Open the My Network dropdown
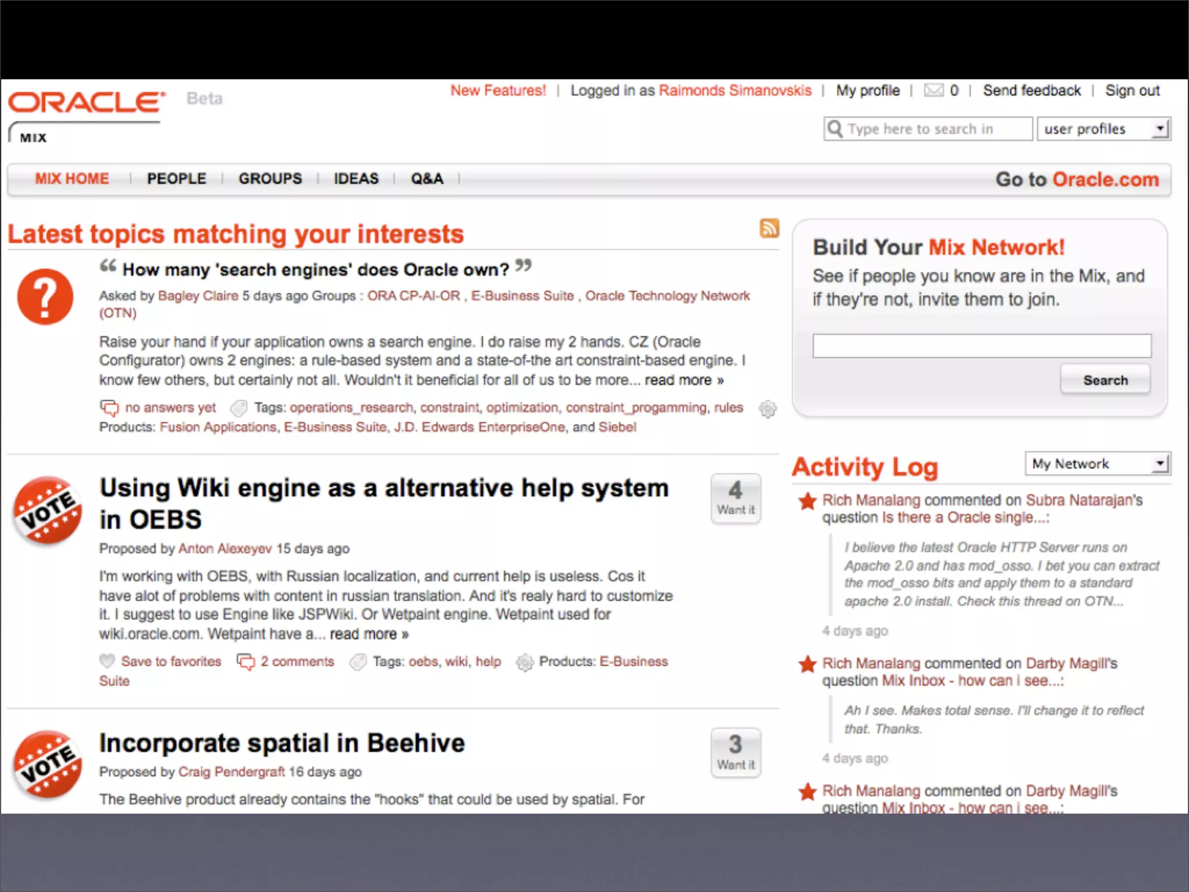The image size is (1189, 892). (1097, 463)
